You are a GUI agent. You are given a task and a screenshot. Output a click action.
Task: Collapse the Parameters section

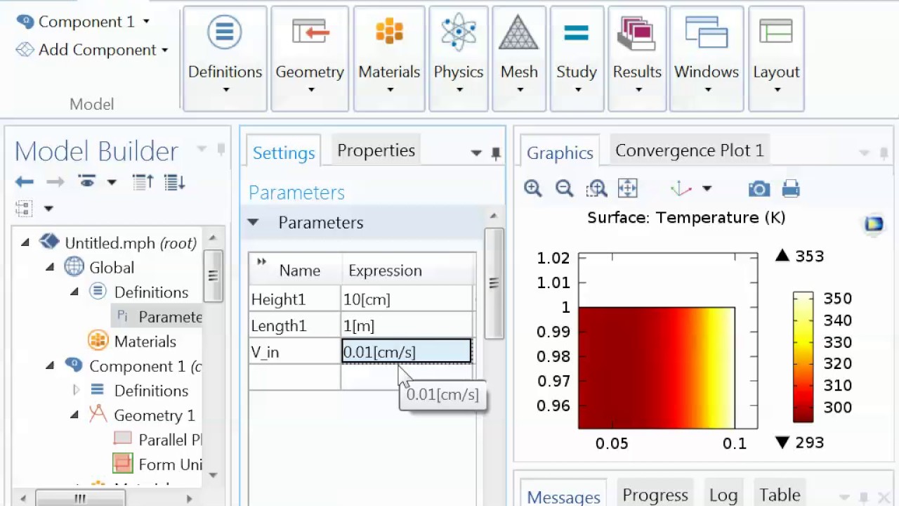[x=254, y=223]
